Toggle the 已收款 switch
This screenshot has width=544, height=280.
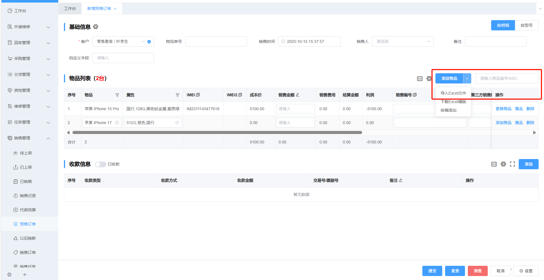[100, 164]
